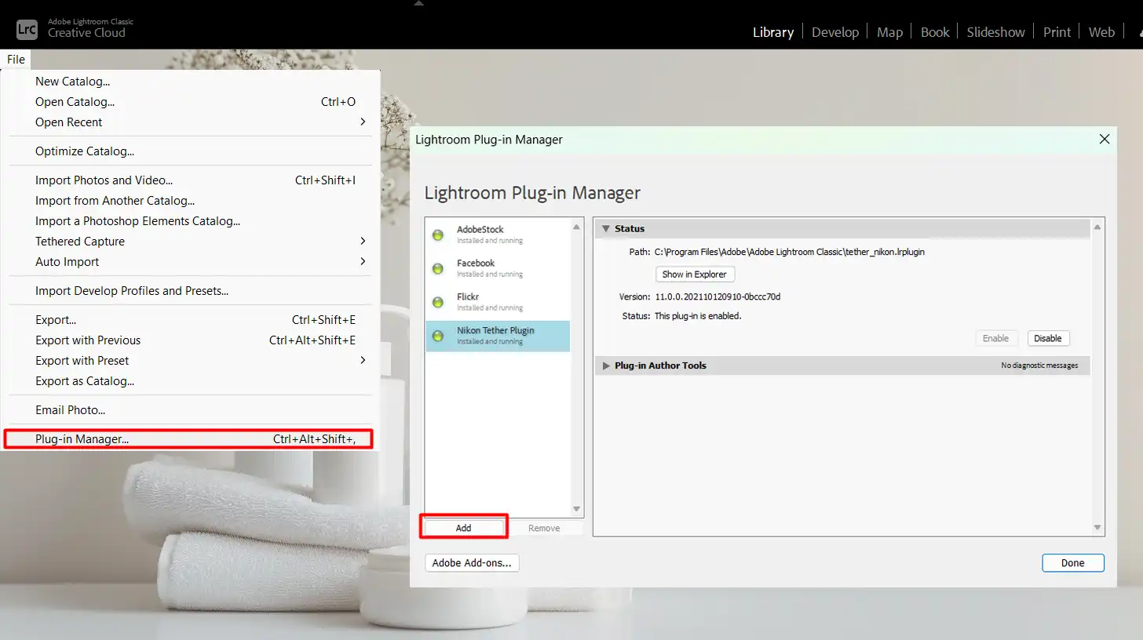Click the details pane scroll up arrow
This screenshot has width=1143, height=640.
tap(1097, 227)
